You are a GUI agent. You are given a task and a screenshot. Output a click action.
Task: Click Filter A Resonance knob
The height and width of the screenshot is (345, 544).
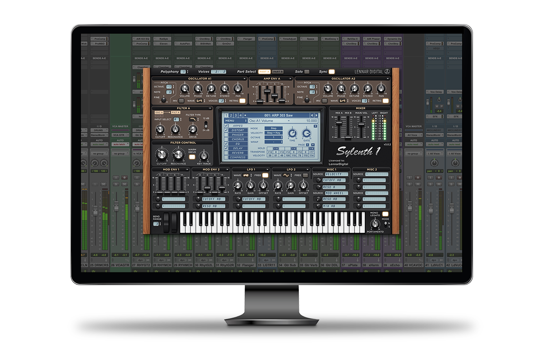pyautogui.click(x=176, y=130)
